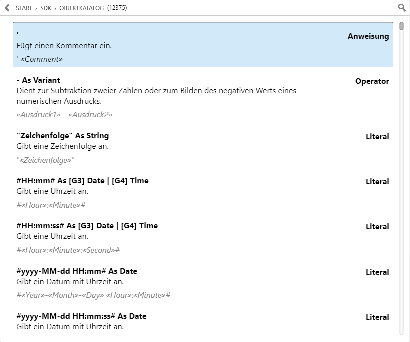
Task: Go to START breadcrumb
Action: (x=24, y=8)
